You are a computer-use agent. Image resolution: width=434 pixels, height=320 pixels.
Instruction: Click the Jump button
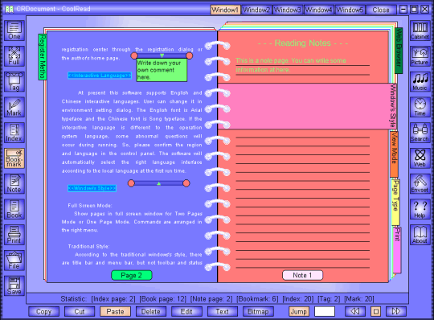(x=299, y=311)
